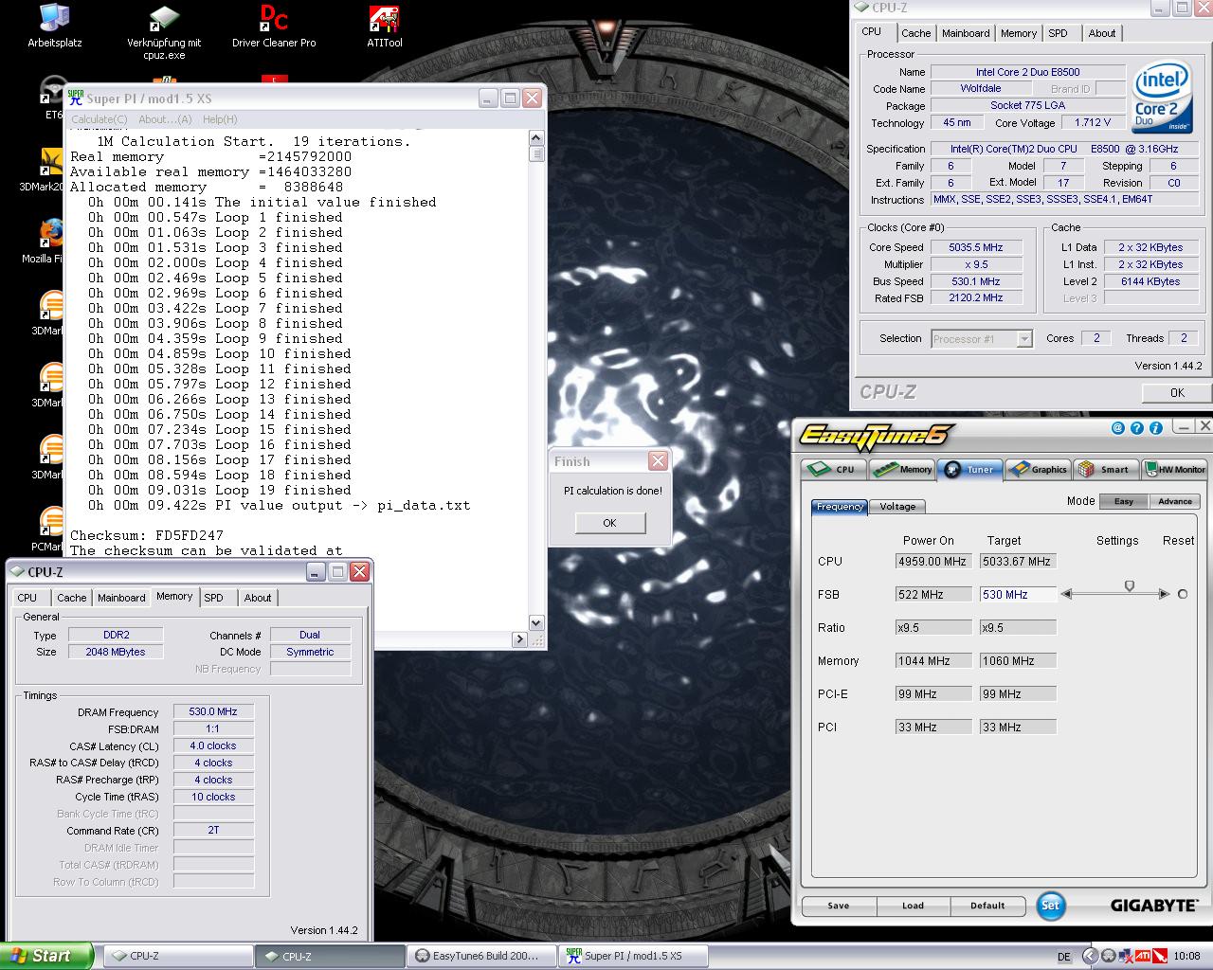Click the DRAM Frequency 530.0 MHz value
This screenshot has height=970, width=1213.
tap(213, 711)
